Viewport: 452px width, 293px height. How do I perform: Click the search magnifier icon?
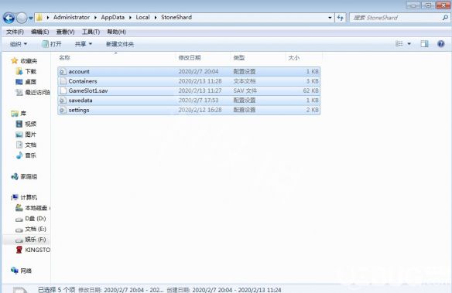click(445, 18)
